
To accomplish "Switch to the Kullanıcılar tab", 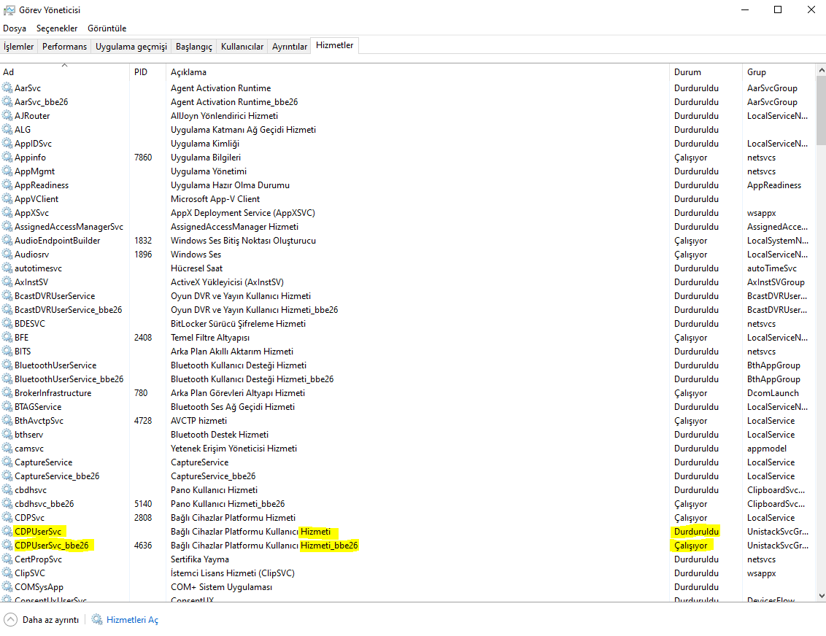I will click(242, 47).
